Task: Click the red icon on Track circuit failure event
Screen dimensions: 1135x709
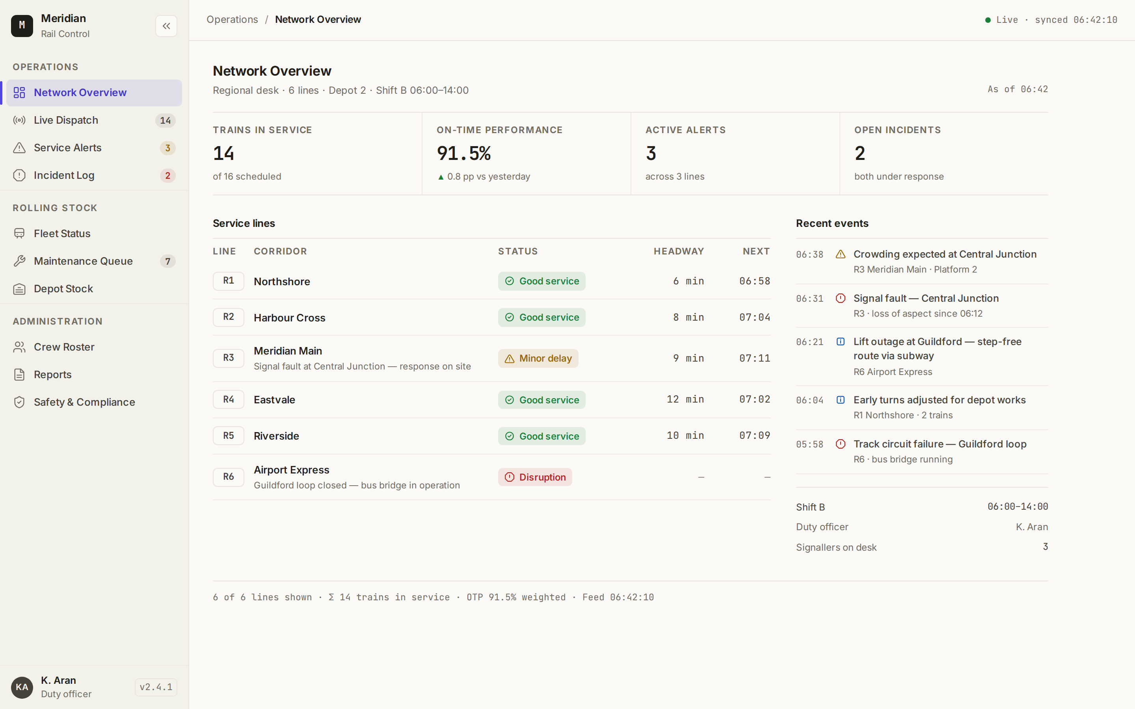Action: tap(841, 444)
